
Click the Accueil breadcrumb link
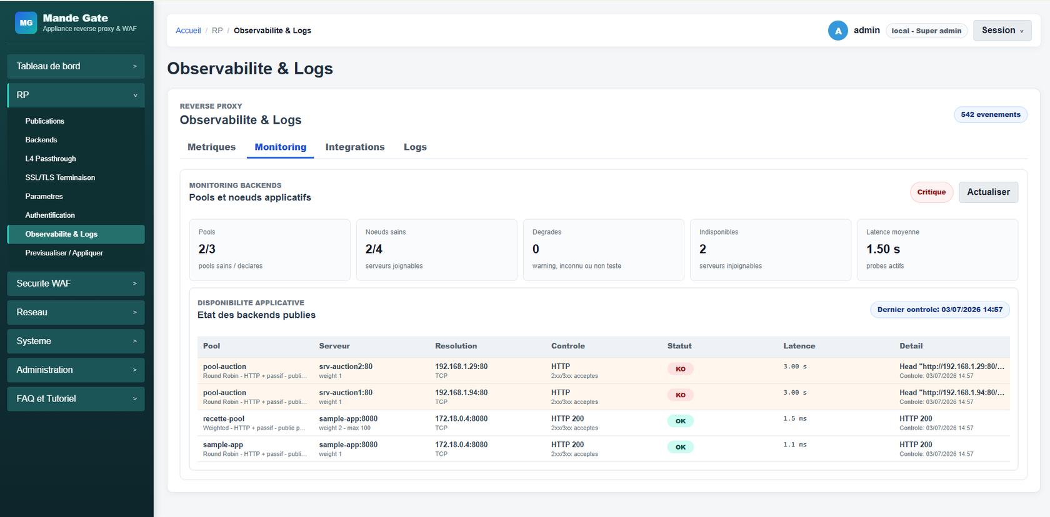click(188, 31)
